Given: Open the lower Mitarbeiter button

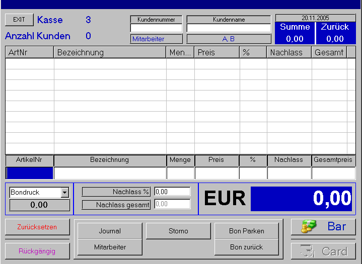Looking at the screenshot, I should coord(110,247).
